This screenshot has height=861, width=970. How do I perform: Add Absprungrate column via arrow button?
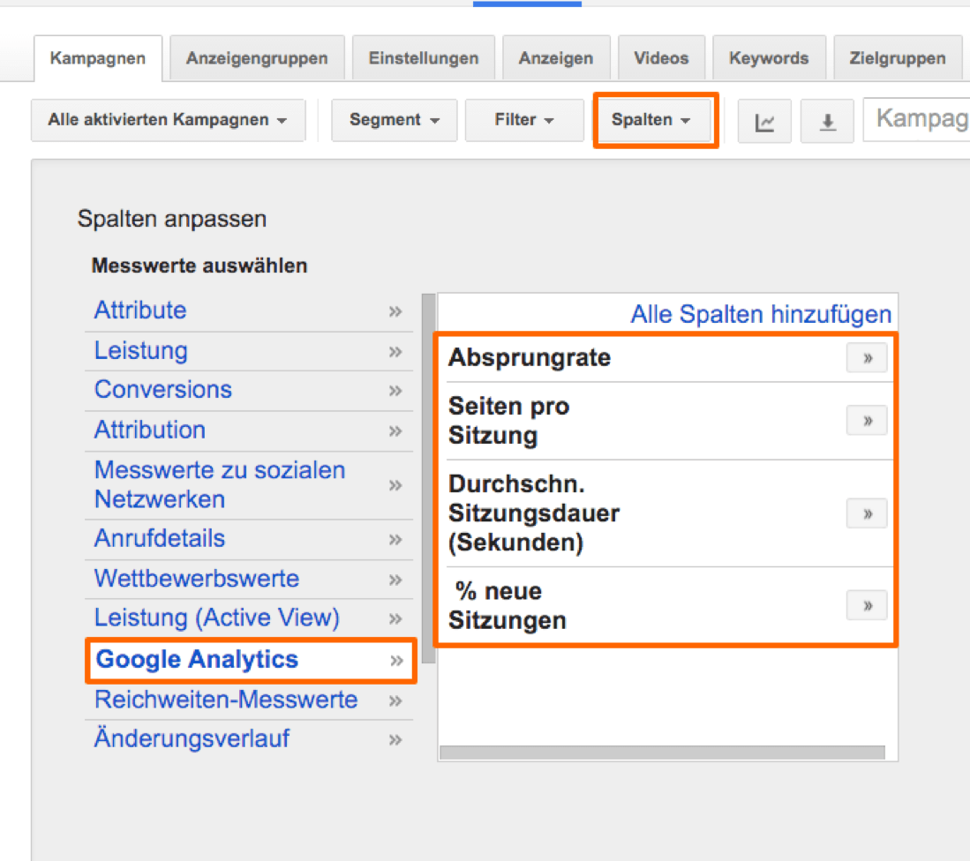(x=867, y=357)
